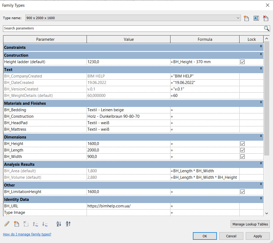Click the Move Parameter Up icon
Viewport: 273px width, 243px height.
[35, 224]
